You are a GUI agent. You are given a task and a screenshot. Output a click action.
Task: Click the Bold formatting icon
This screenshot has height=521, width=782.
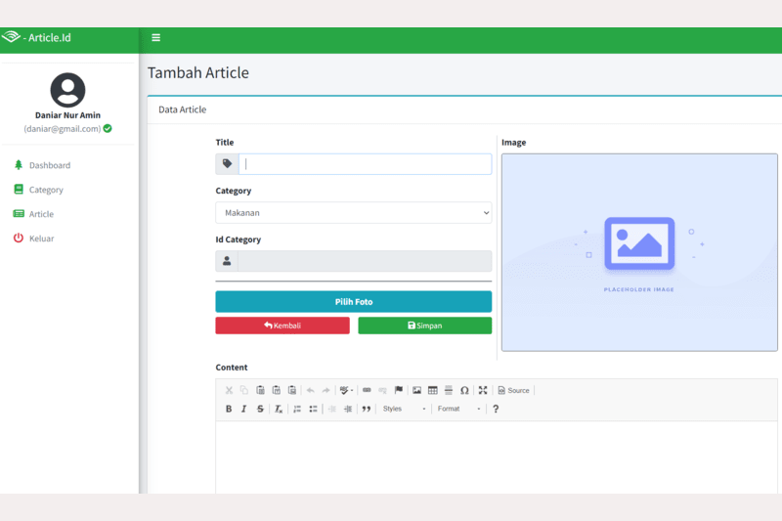[x=229, y=409]
